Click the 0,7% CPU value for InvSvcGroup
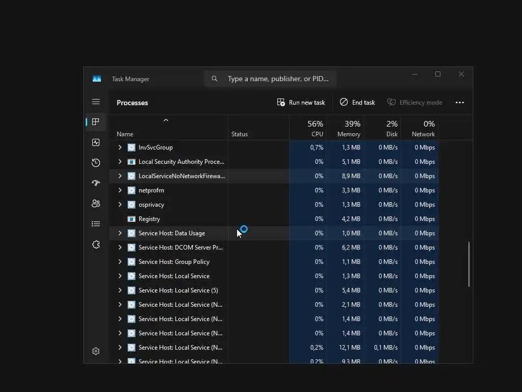 tap(317, 148)
